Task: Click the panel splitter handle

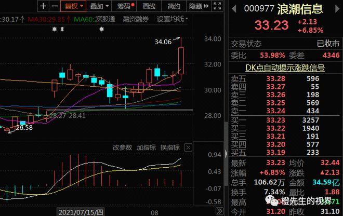Action: [226, 154]
